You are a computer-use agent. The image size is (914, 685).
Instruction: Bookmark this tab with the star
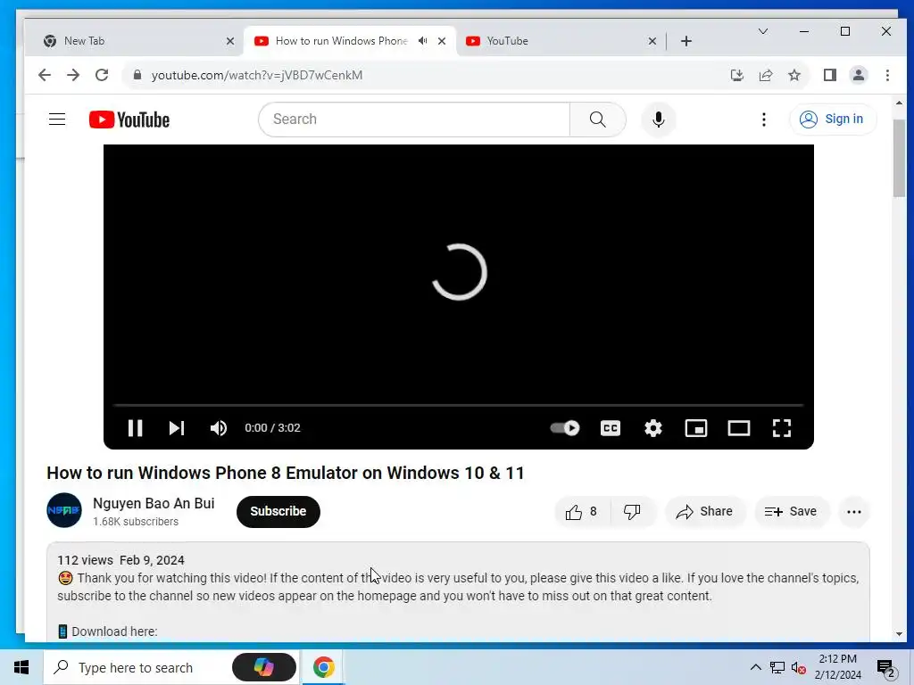794,75
